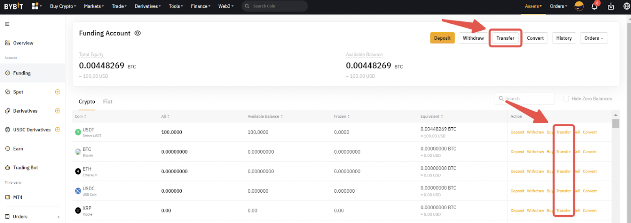Sort table by All column
Image resolution: width=631 pixels, height=223 pixels.
[x=165, y=117]
